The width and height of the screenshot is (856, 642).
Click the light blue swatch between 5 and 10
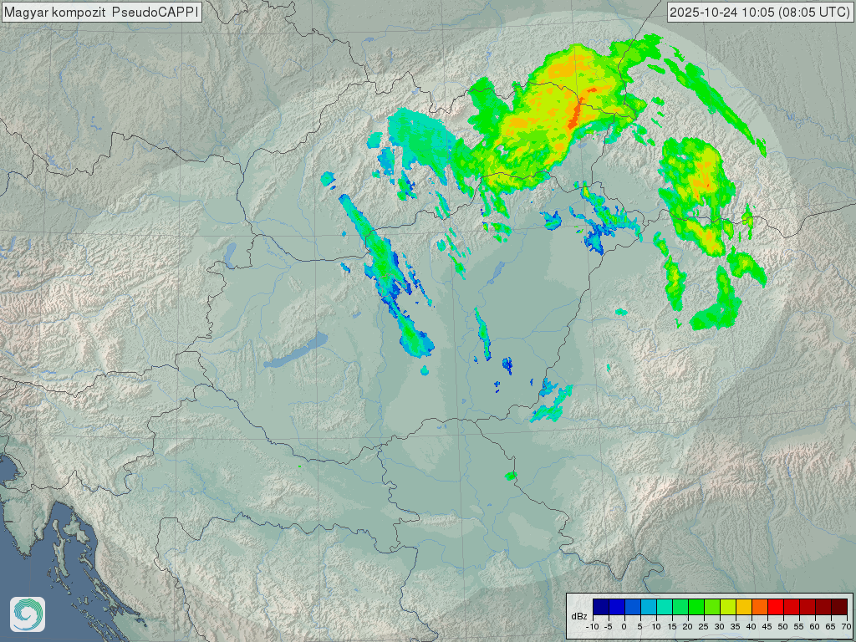pos(648,607)
